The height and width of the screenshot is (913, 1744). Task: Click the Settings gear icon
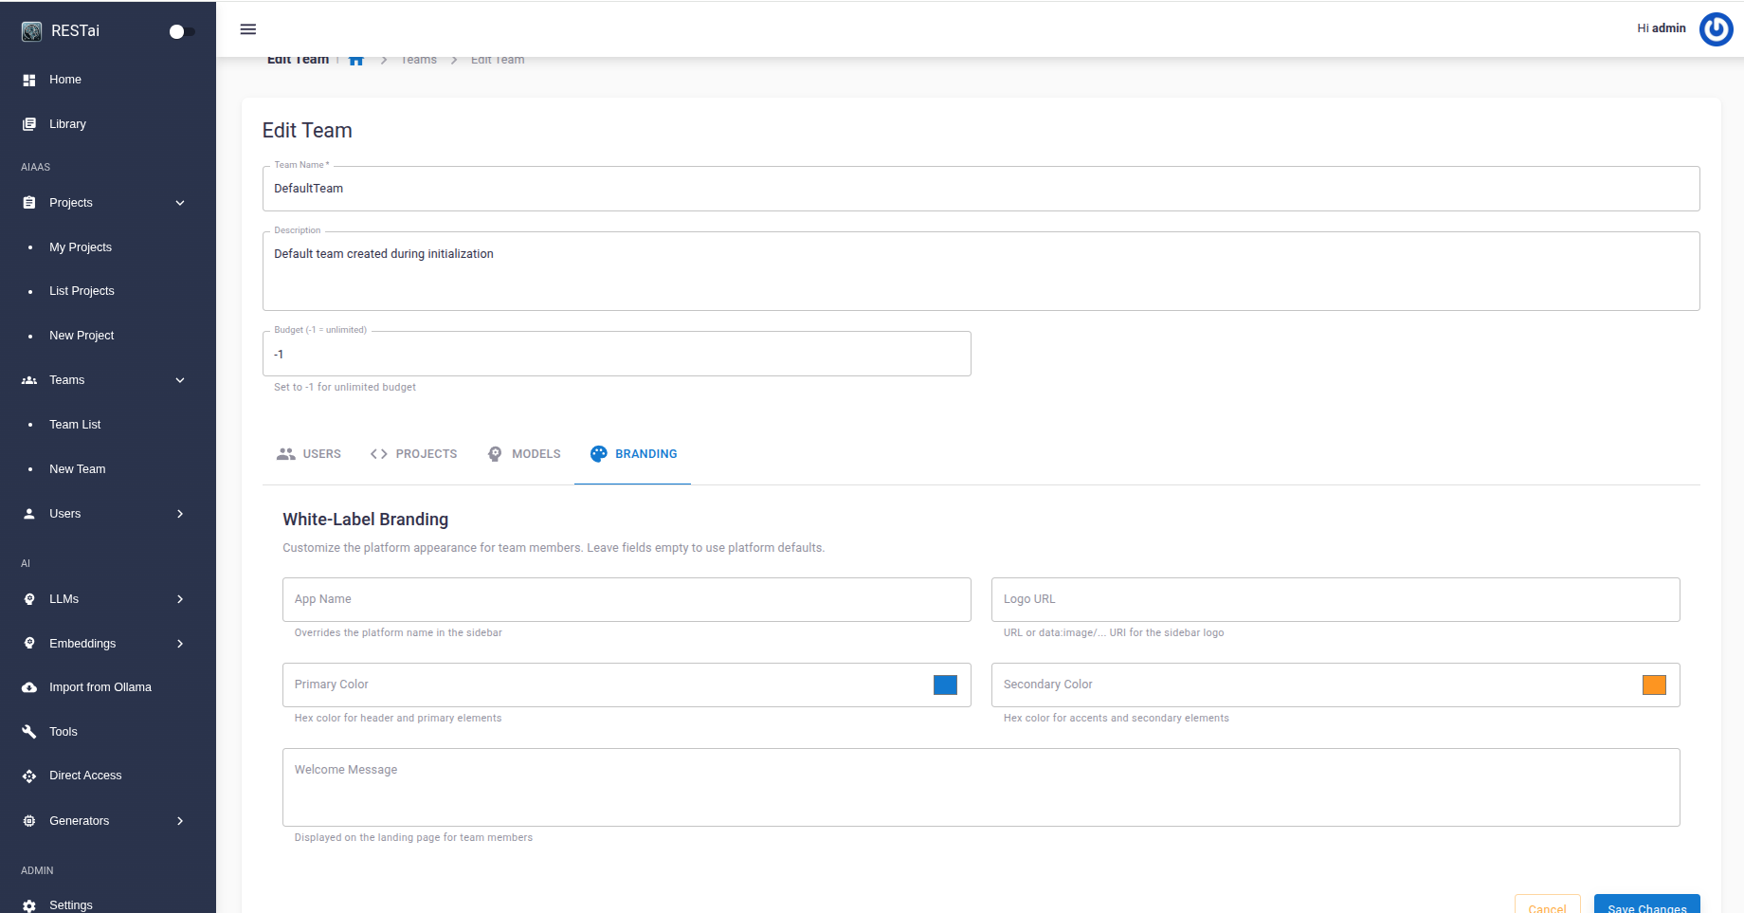point(29,905)
